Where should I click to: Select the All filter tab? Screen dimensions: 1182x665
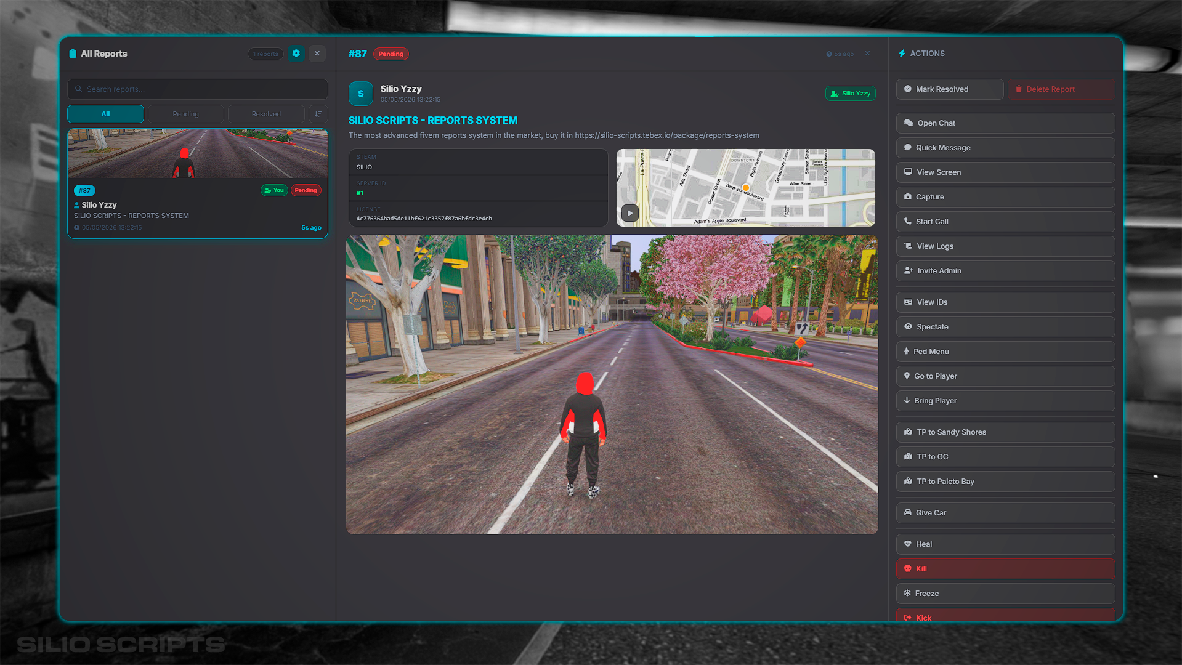pyautogui.click(x=105, y=114)
